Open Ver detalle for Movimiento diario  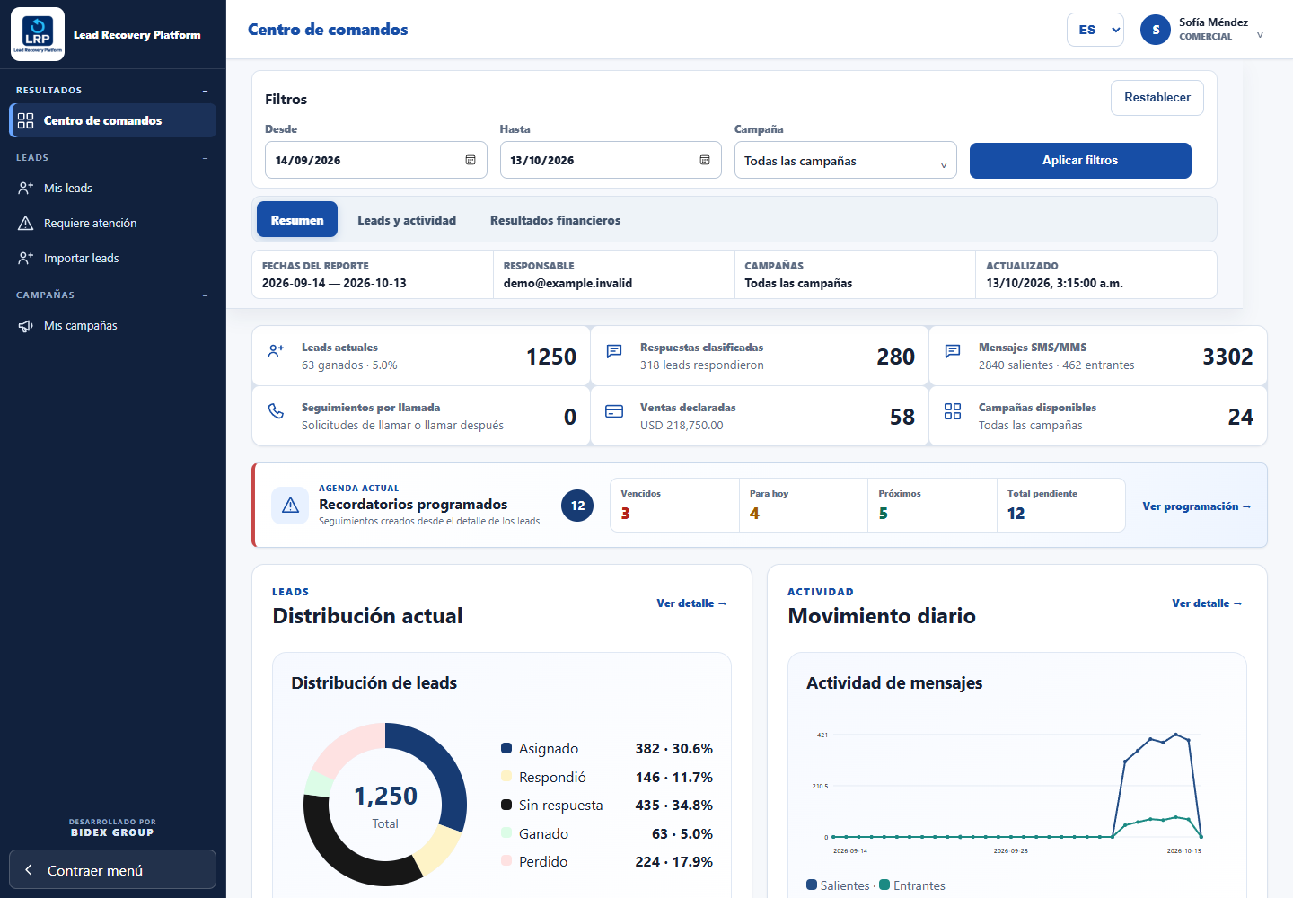point(1207,603)
